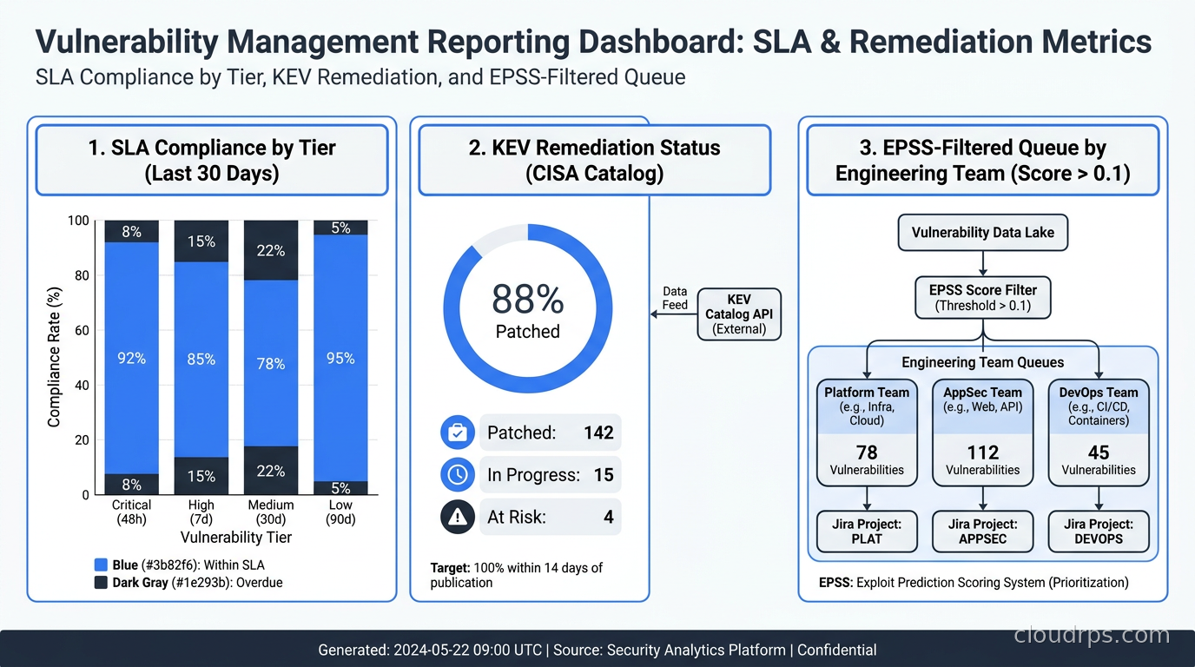
Task: Click the At Risk warning triangle icon
Action: tap(457, 517)
